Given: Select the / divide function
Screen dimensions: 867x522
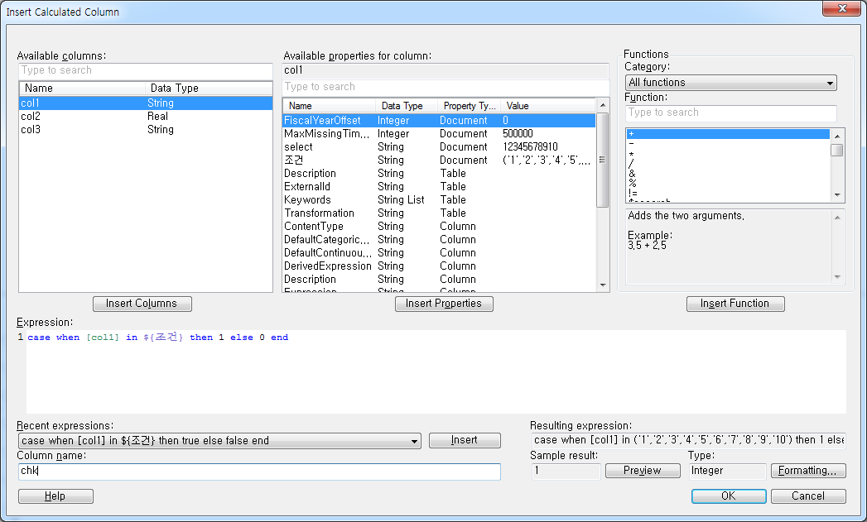Looking at the screenshot, I should point(728,164).
